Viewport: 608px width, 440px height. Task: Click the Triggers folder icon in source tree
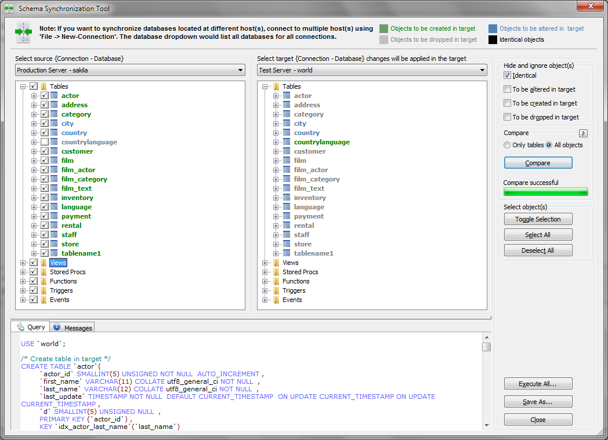44,290
